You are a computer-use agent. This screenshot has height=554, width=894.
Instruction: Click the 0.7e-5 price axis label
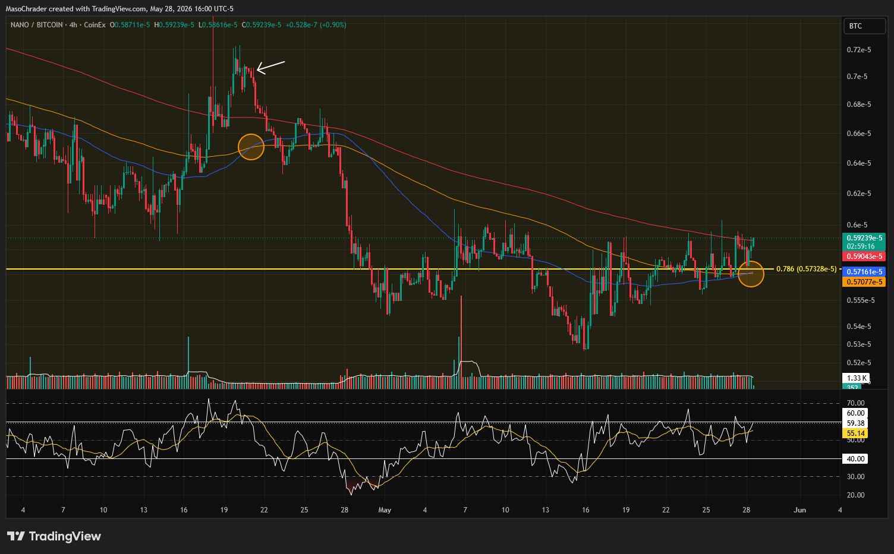click(x=857, y=76)
